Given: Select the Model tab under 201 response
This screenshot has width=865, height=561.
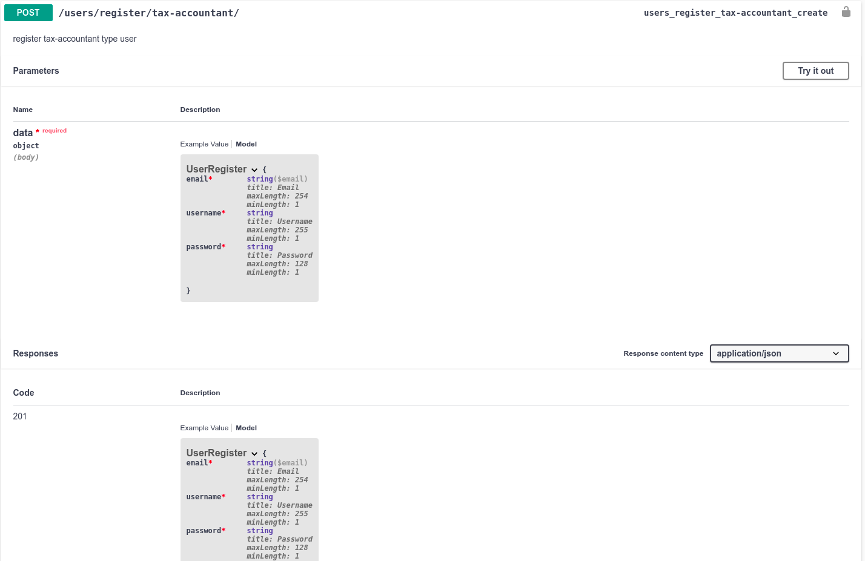Looking at the screenshot, I should click(x=246, y=428).
